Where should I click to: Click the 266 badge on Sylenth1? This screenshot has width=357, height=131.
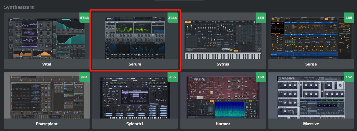pos(173,77)
